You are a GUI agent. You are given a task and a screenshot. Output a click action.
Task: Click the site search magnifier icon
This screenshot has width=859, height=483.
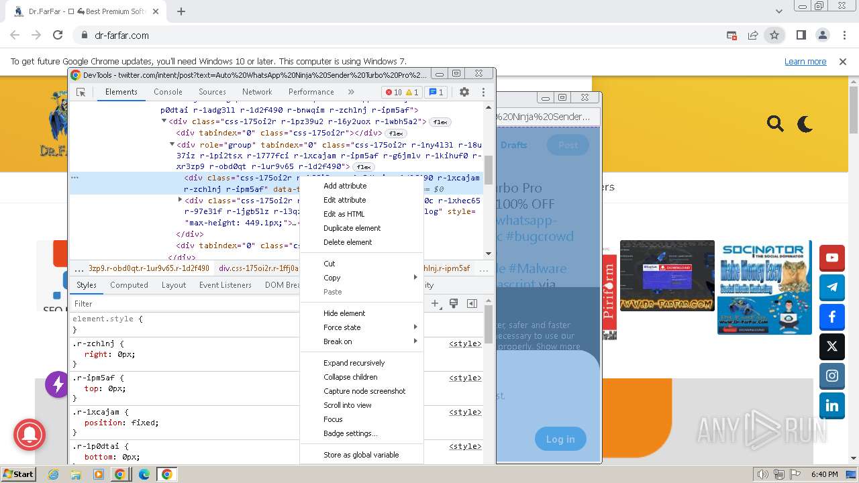tap(775, 123)
